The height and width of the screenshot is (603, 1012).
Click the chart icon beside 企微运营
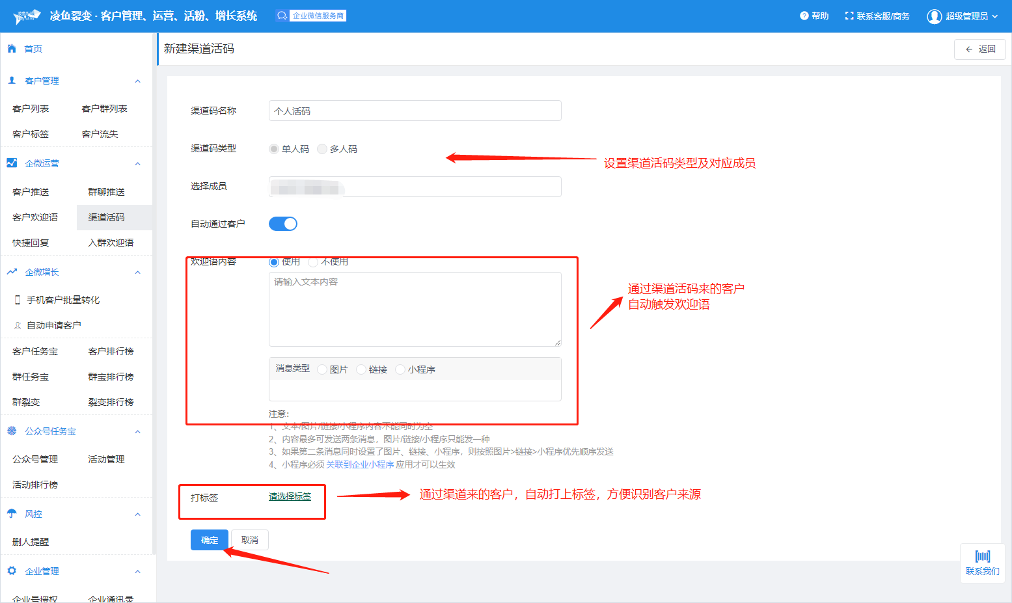click(12, 163)
